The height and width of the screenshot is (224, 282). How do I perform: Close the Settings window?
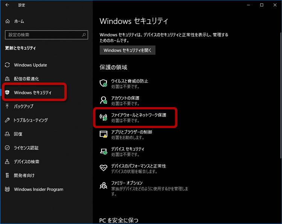[x=275, y=5]
